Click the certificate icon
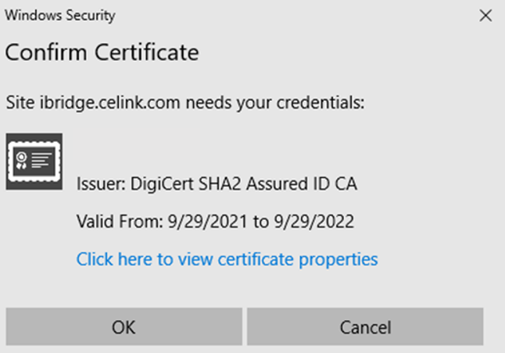The width and height of the screenshot is (505, 353). (x=34, y=161)
